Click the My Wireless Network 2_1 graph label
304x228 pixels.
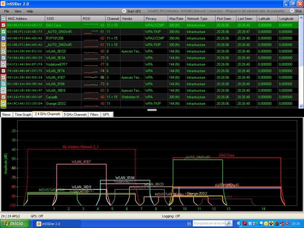(81, 147)
